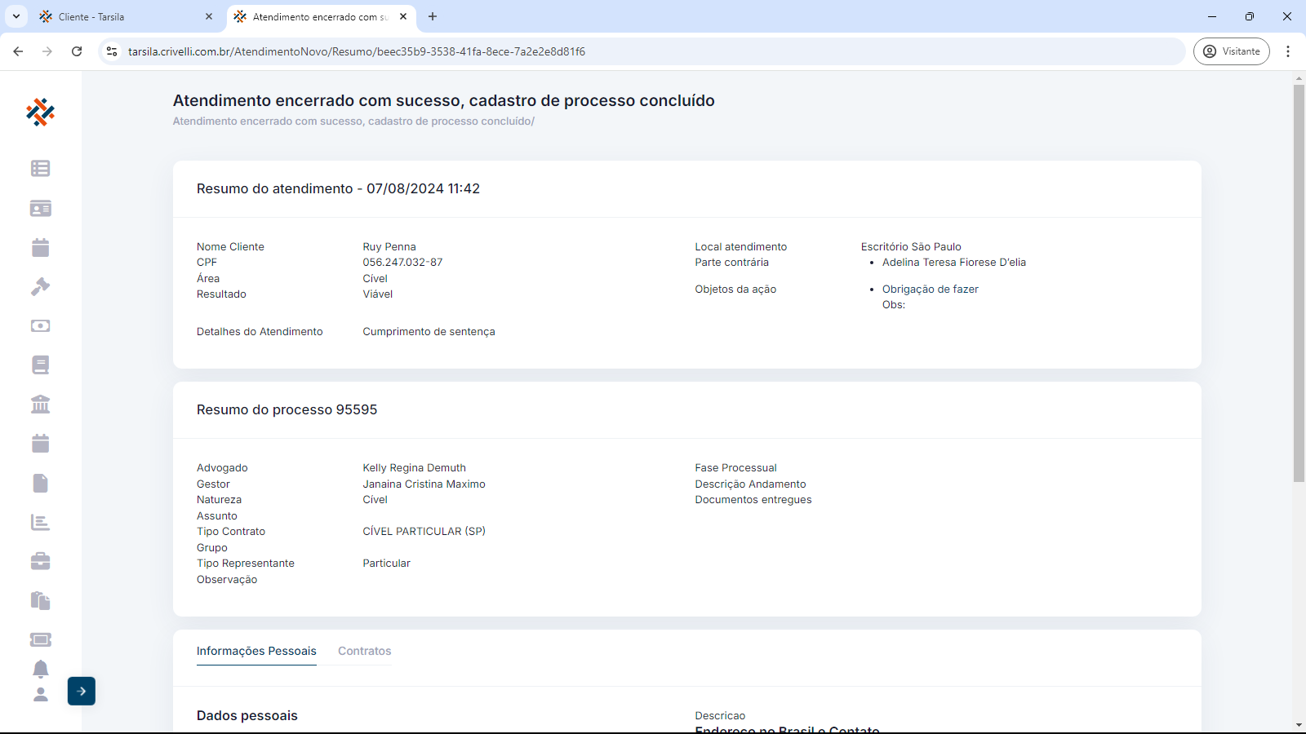Screen dimensions: 1306x734
Task: Open the book sidebar icon
Action: 40,365
